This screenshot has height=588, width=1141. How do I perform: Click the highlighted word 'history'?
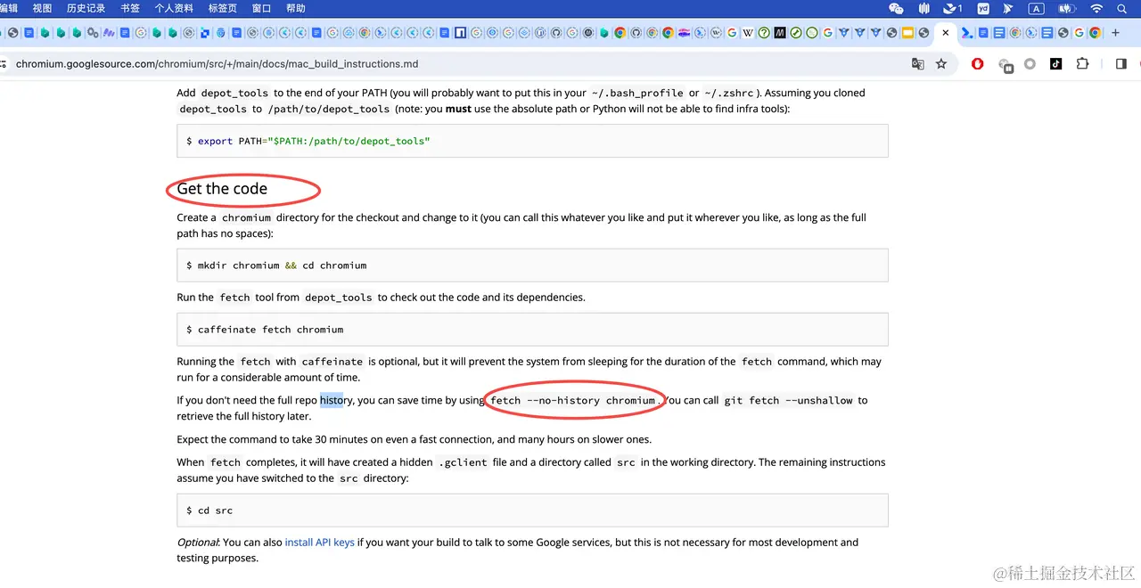coord(336,400)
